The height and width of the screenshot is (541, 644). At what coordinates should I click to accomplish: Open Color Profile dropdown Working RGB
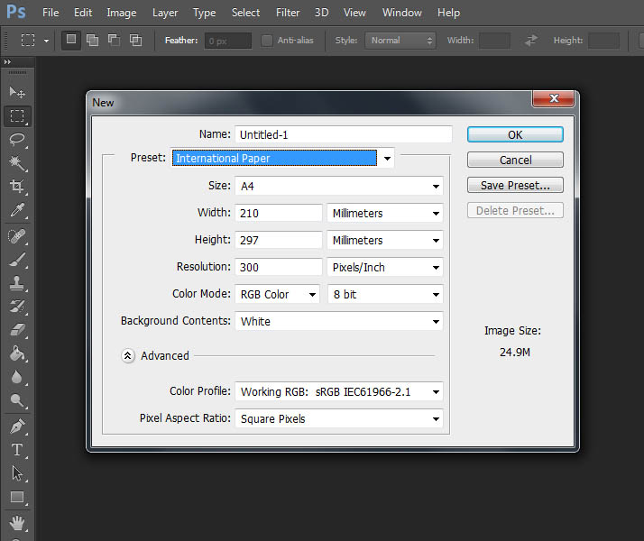click(339, 391)
